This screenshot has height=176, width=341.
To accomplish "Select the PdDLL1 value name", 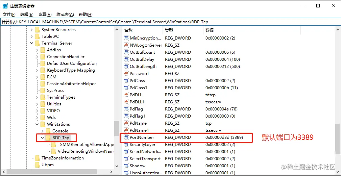I will 137,102.
